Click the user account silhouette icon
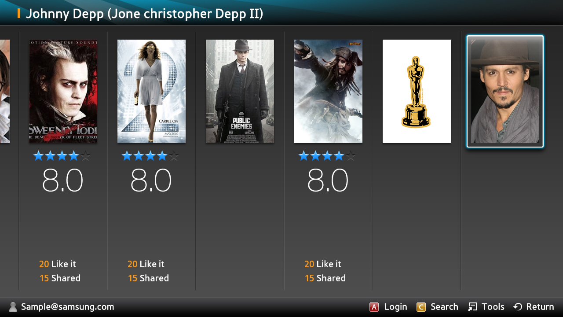The width and height of the screenshot is (563, 317). (x=13, y=307)
